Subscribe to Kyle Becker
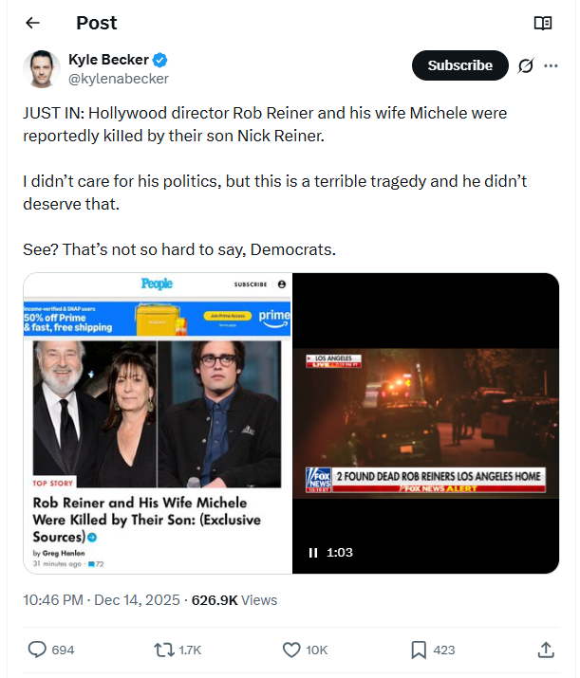This screenshot has width=580, height=678. pos(459,65)
